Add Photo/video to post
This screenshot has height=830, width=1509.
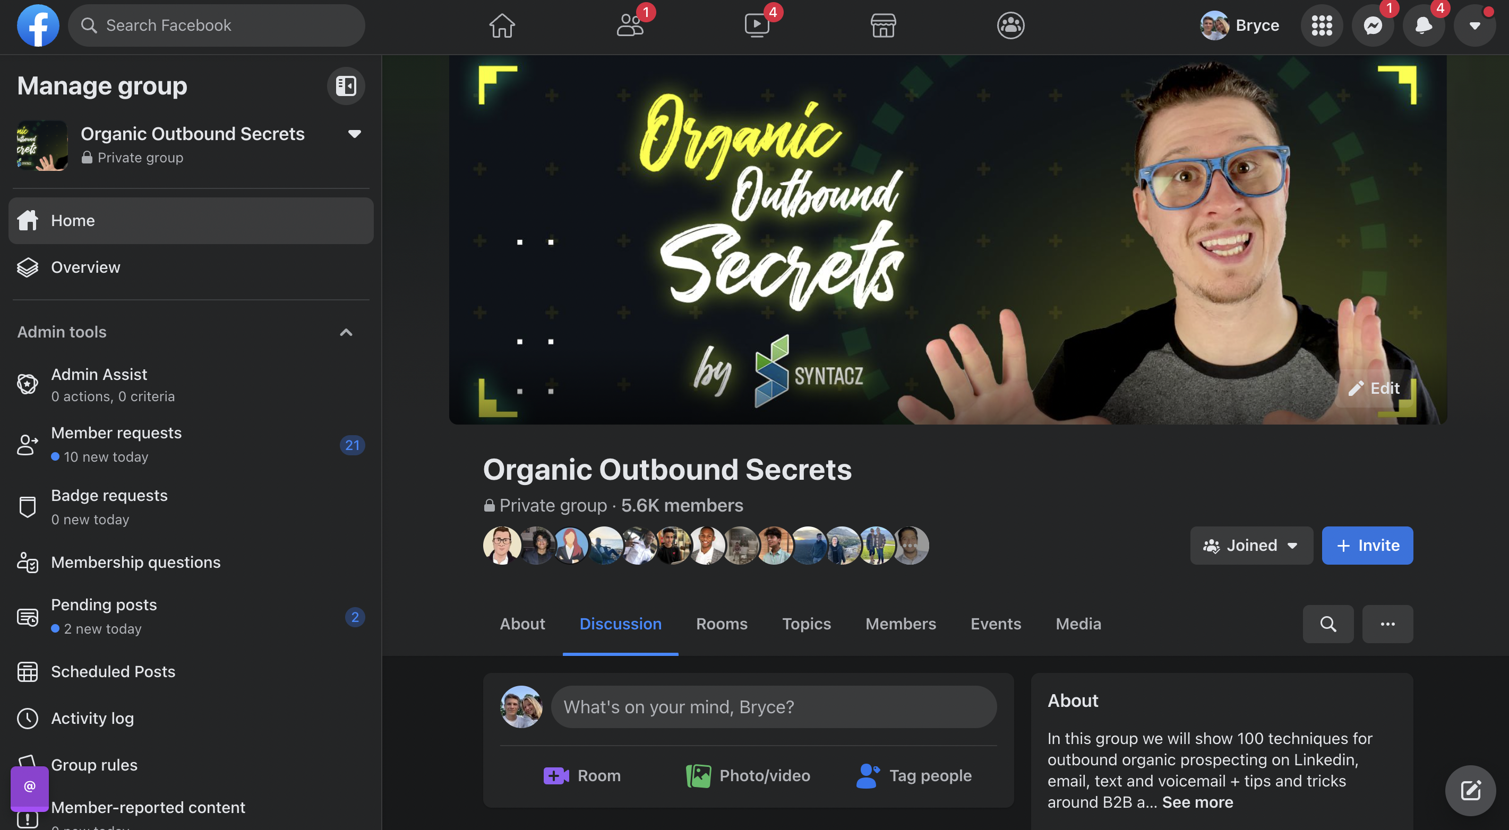(748, 775)
